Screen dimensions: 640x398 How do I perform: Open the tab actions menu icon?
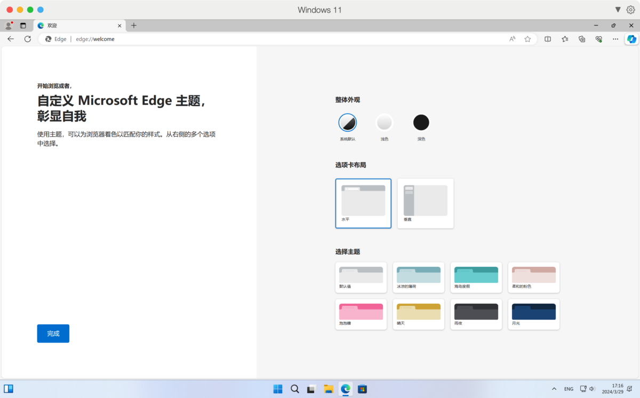[23, 25]
